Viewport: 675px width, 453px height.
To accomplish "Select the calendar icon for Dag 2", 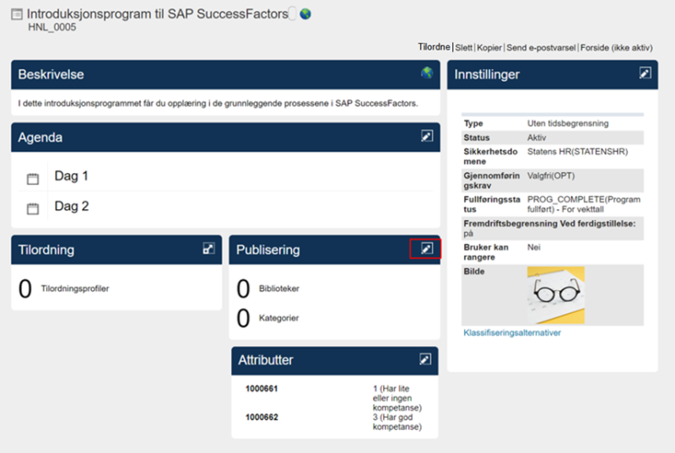I will click(x=33, y=208).
